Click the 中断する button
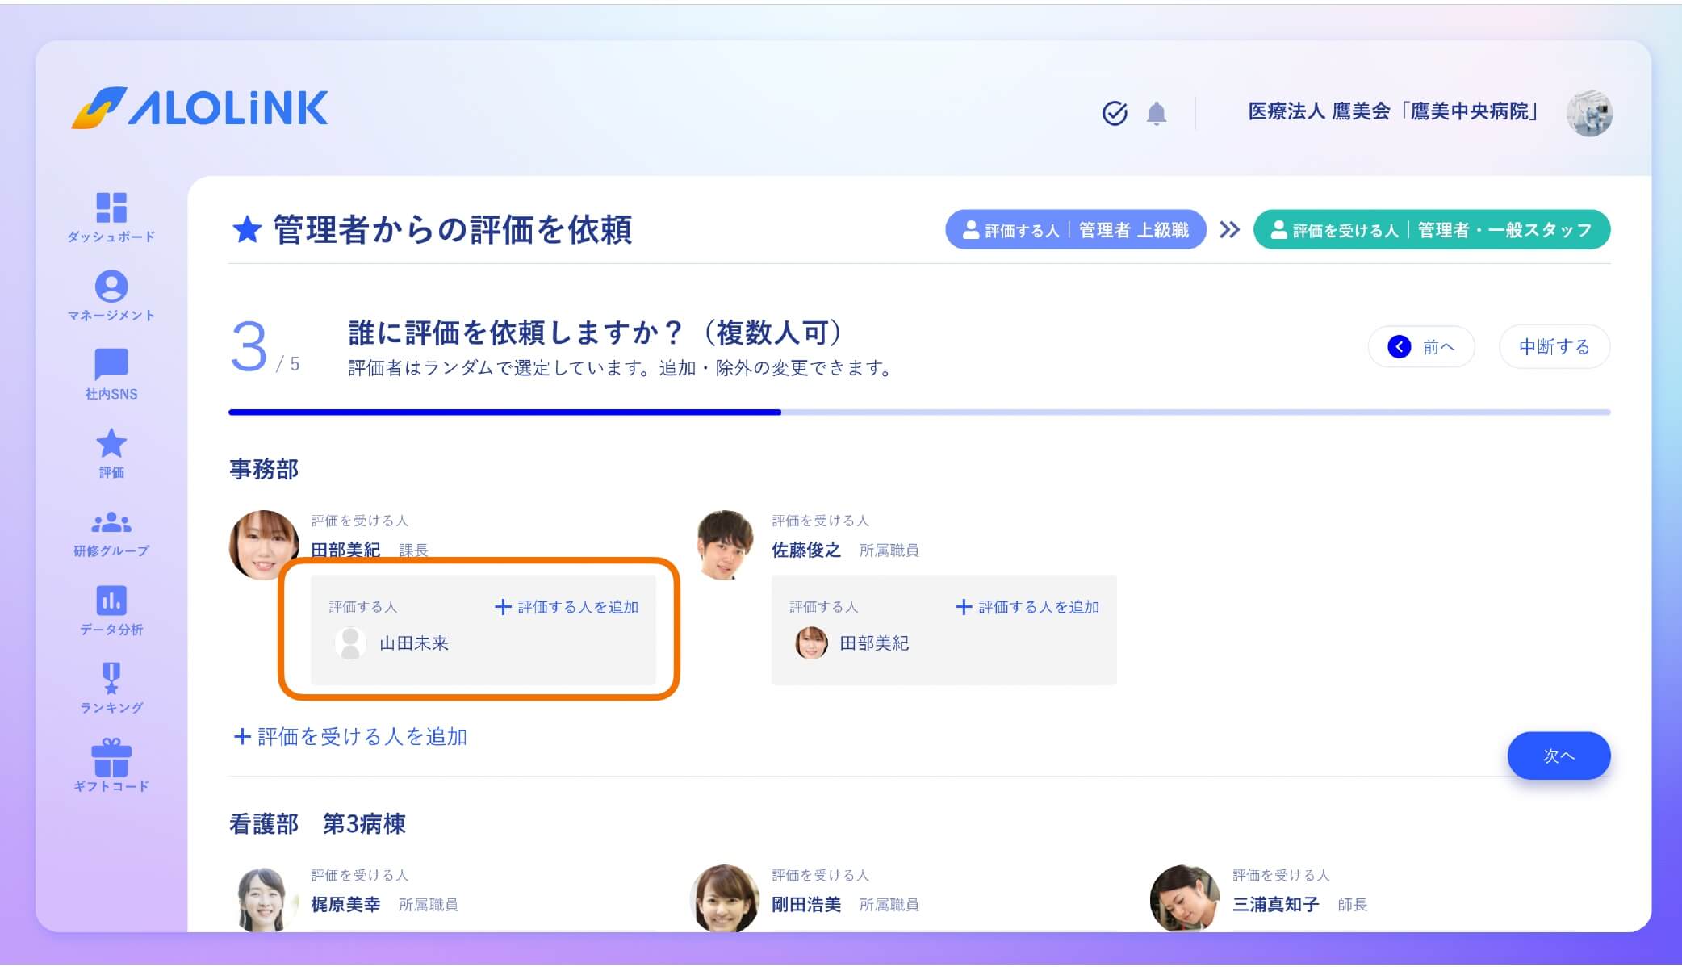Screen dimensions: 1682x967 pyautogui.click(x=1554, y=346)
